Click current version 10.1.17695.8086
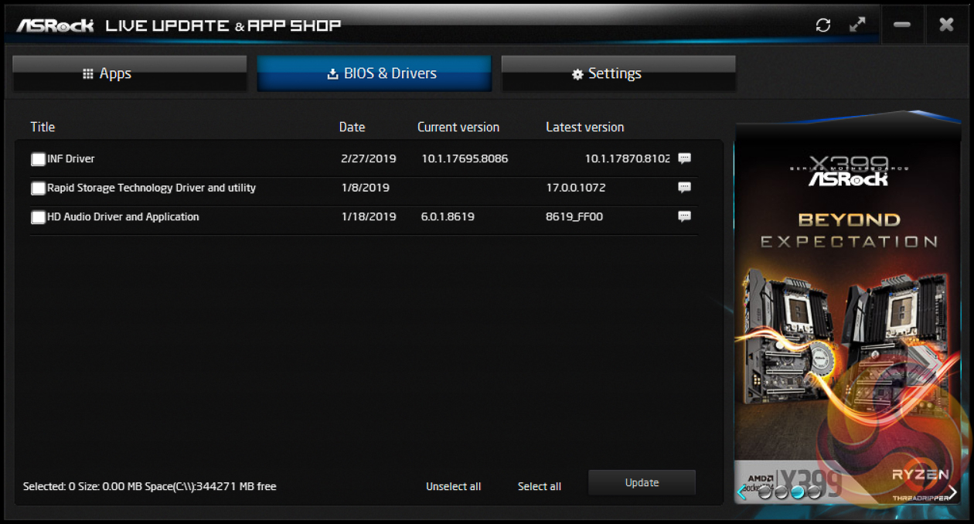Screen dimensions: 974x524 (x=465, y=158)
